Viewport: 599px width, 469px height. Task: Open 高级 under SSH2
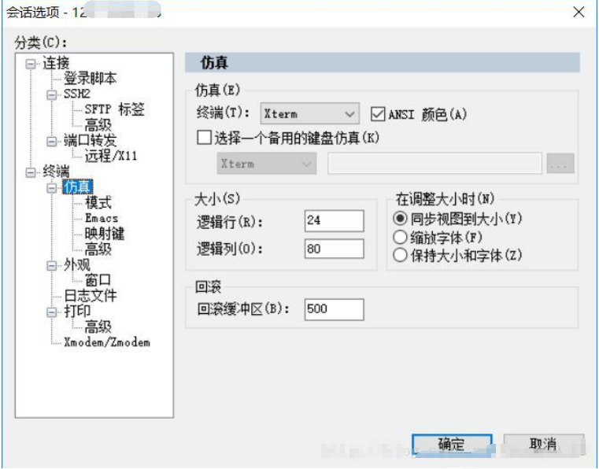[98, 125]
